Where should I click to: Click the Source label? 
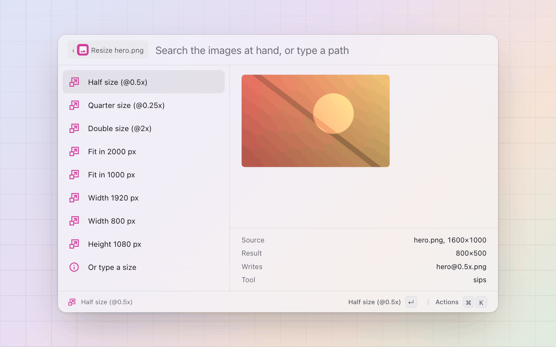[x=253, y=240]
